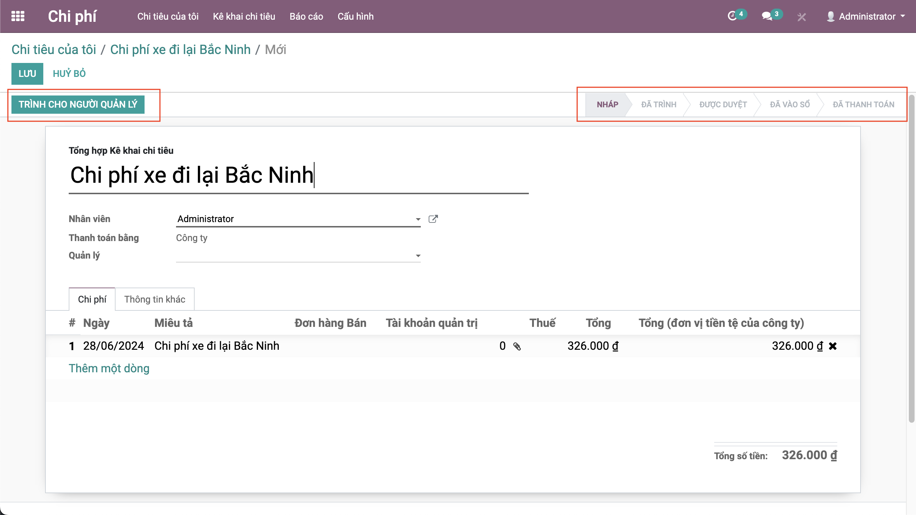Switch to the Thông tin khác tab
The height and width of the screenshot is (515, 916).
click(x=155, y=299)
